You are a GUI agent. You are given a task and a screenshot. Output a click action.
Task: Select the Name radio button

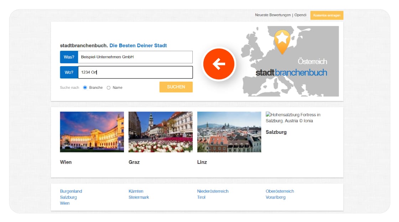[109, 88]
